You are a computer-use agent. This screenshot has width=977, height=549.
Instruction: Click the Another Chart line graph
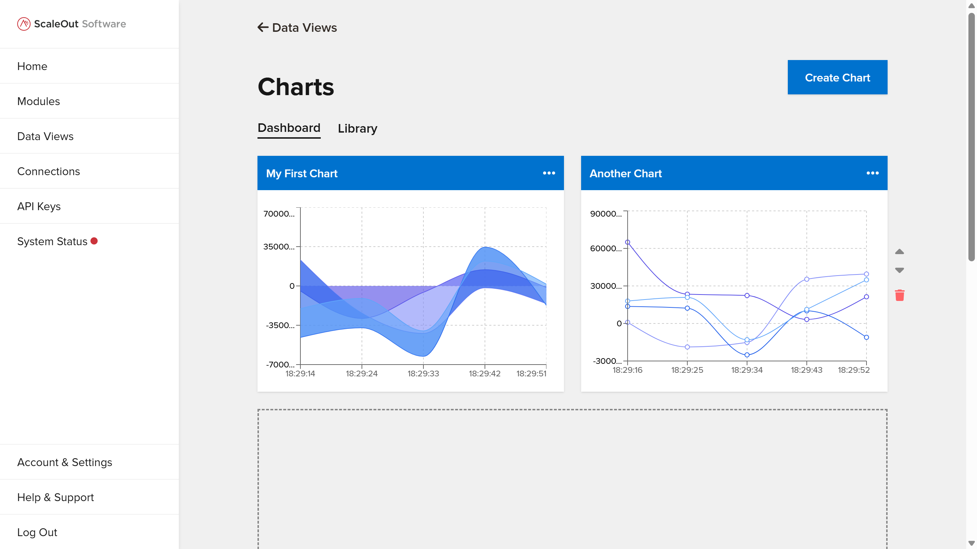tap(747, 286)
